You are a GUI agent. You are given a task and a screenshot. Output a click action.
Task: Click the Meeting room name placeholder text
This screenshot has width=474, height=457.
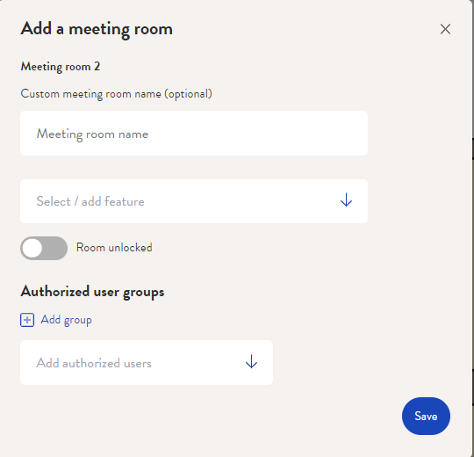[x=92, y=134]
